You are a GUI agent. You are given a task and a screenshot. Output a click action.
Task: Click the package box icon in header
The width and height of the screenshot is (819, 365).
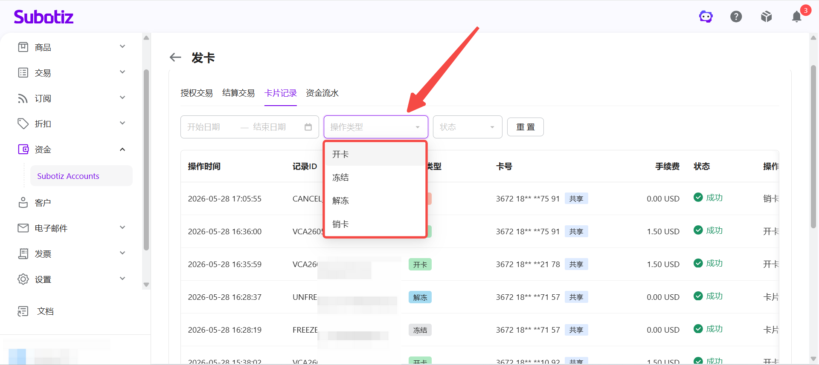point(767,17)
